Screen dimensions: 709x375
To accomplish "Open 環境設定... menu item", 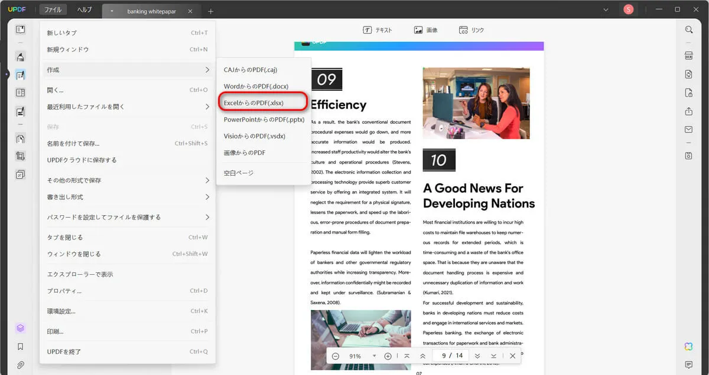I will click(x=127, y=311).
